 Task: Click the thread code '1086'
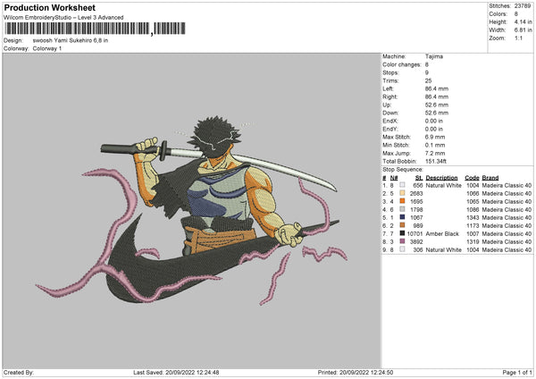click(x=473, y=210)
